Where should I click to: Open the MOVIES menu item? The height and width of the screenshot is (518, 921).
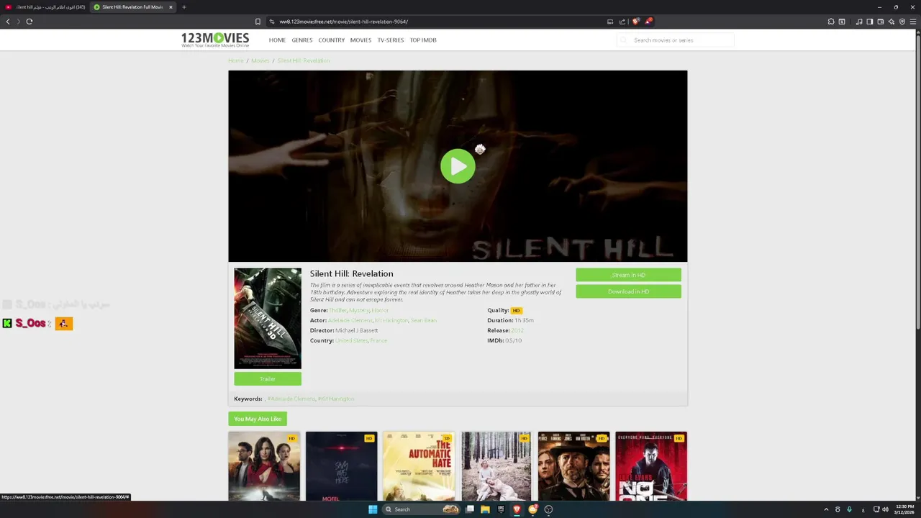(360, 40)
